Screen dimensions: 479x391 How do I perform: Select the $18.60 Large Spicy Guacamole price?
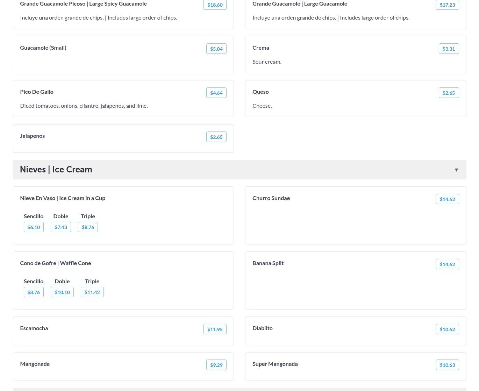coord(215,5)
